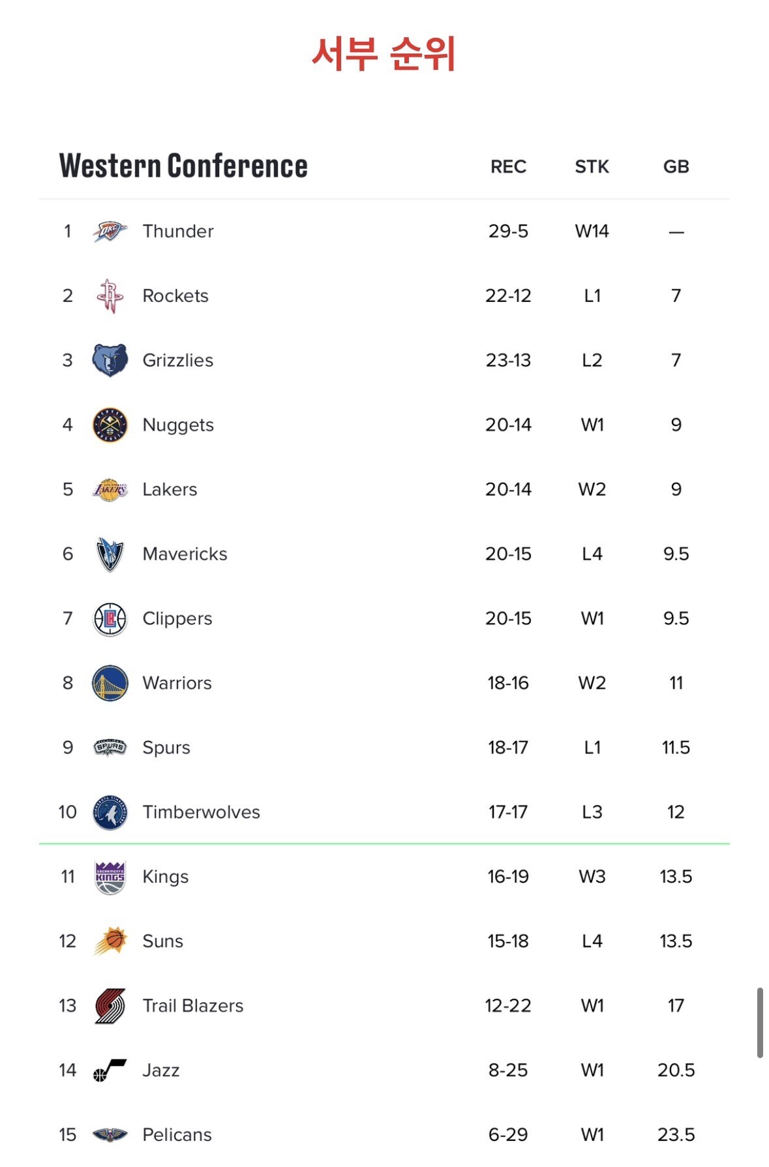Open the Nuggets team logo
Screen dimensions: 769x1167
[x=110, y=425]
